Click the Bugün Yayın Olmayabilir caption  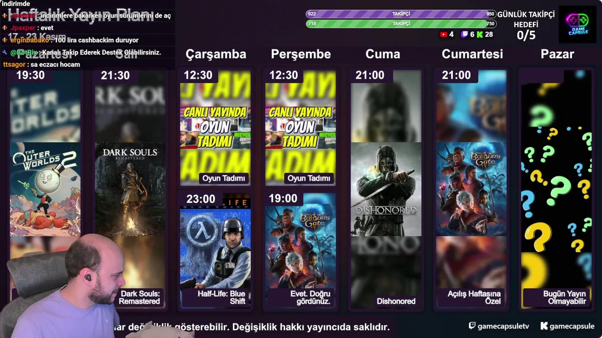564,298
